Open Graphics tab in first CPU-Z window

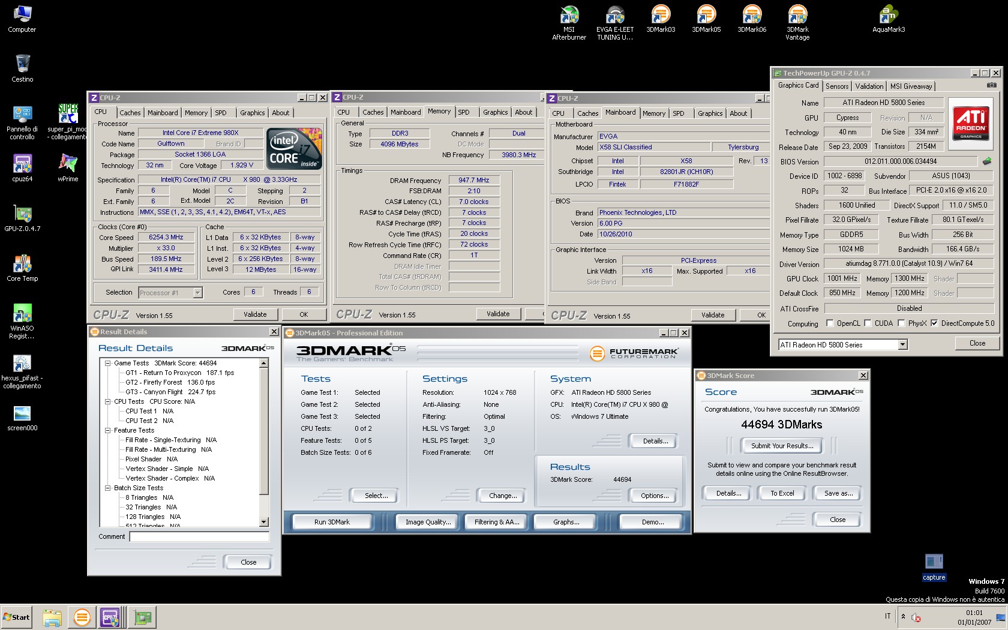(252, 113)
